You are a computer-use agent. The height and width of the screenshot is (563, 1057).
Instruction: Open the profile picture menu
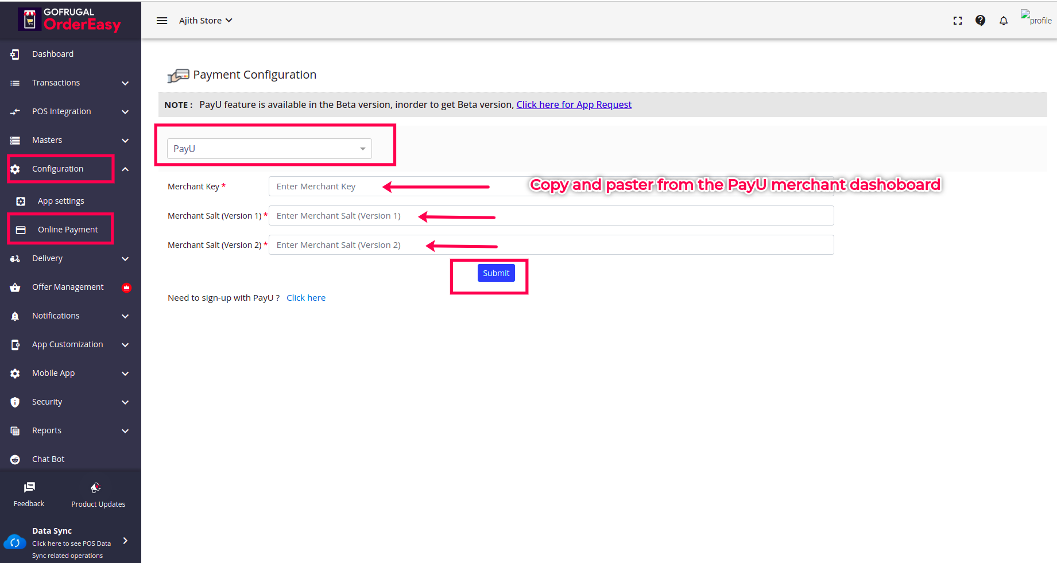click(x=1036, y=18)
